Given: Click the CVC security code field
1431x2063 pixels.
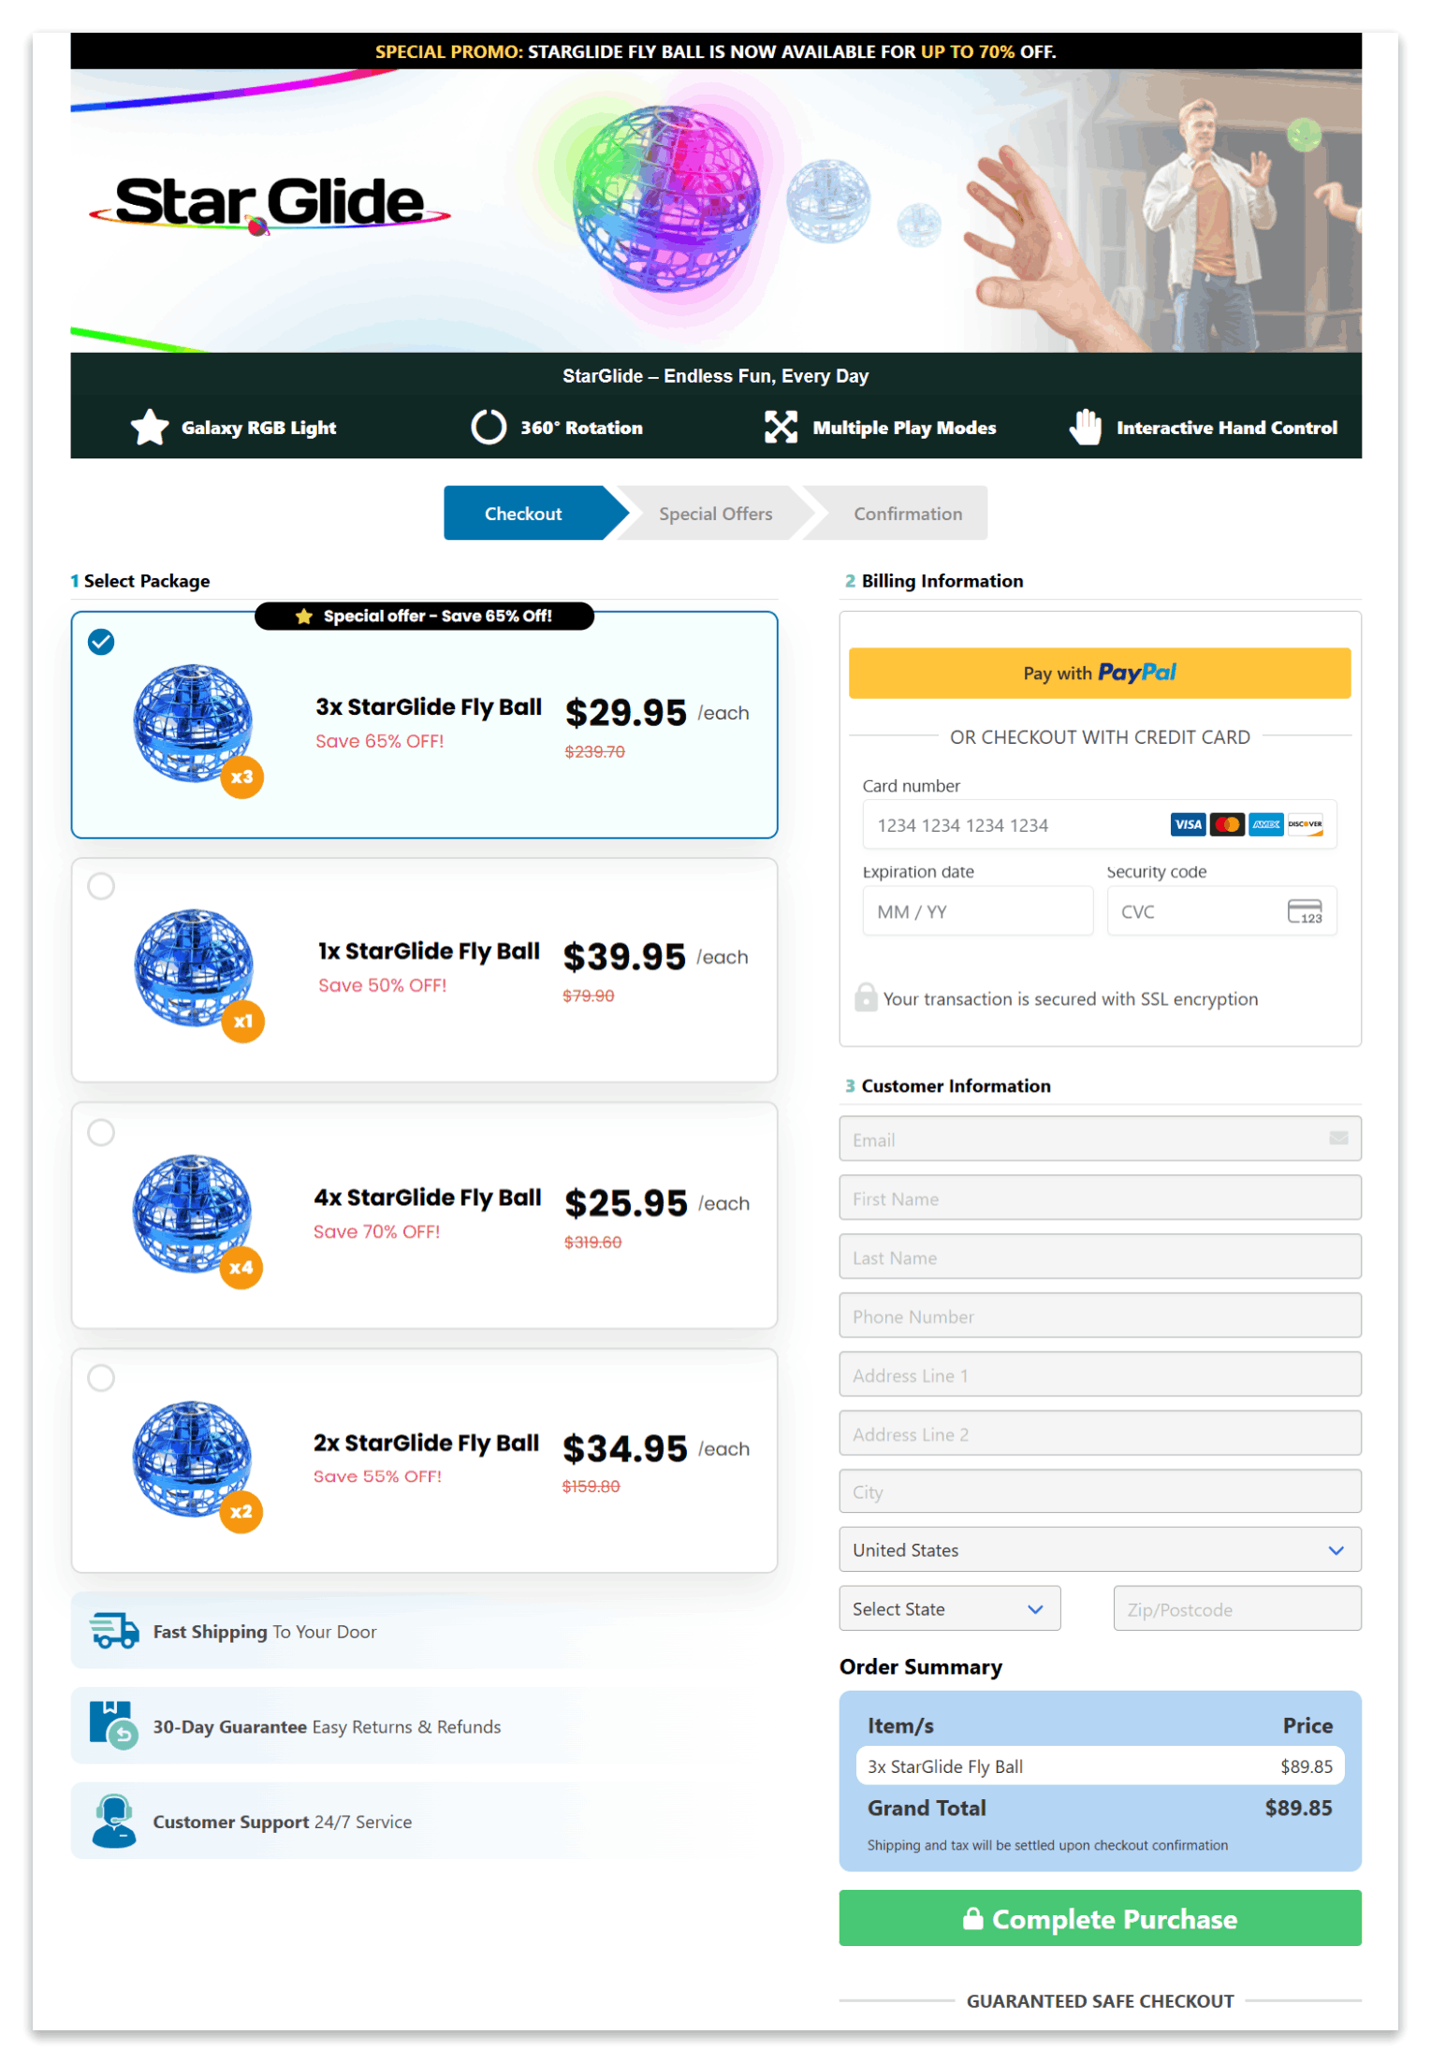Looking at the screenshot, I should click(x=1221, y=911).
